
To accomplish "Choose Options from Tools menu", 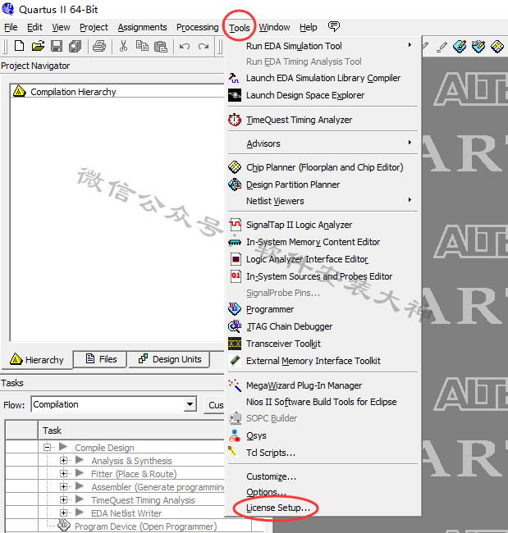I will pos(266,492).
